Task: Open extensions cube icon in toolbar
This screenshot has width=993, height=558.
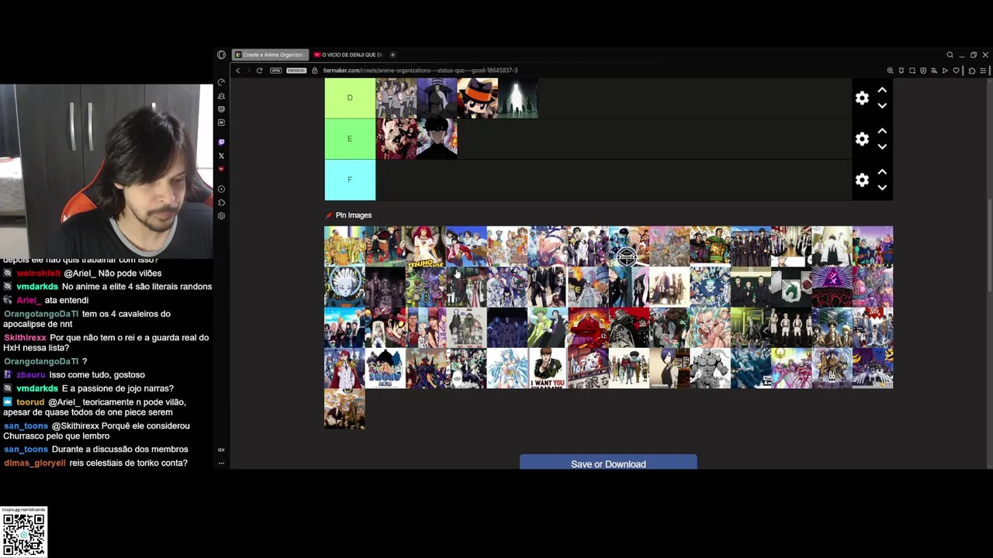Action: click(x=971, y=71)
